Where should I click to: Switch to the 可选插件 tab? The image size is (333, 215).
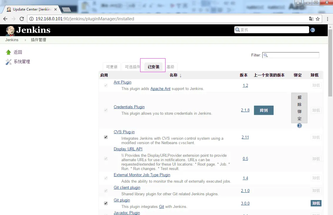[132, 67]
